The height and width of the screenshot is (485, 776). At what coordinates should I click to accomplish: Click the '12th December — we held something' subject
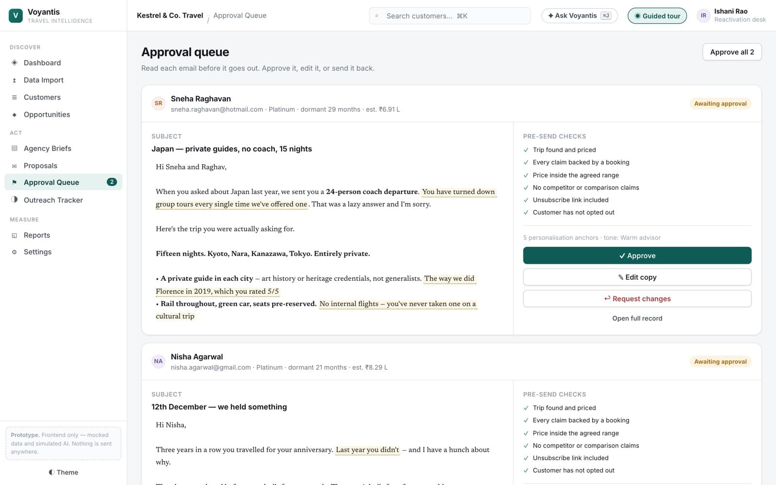coord(219,407)
